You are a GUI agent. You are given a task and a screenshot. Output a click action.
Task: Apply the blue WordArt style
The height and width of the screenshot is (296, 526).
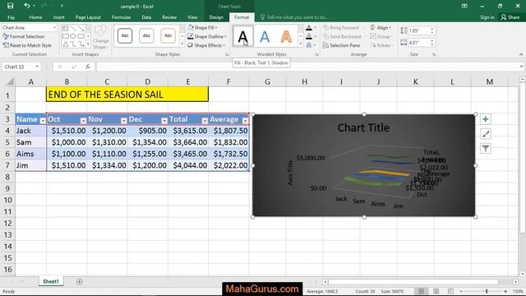point(265,36)
